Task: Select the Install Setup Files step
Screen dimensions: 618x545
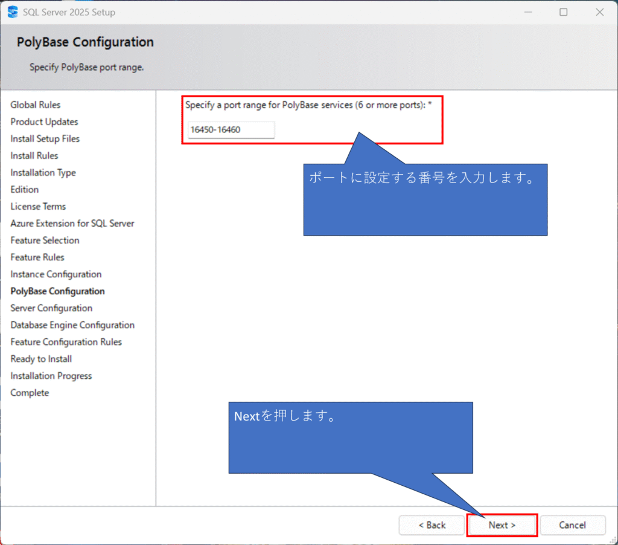Action: pos(45,139)
